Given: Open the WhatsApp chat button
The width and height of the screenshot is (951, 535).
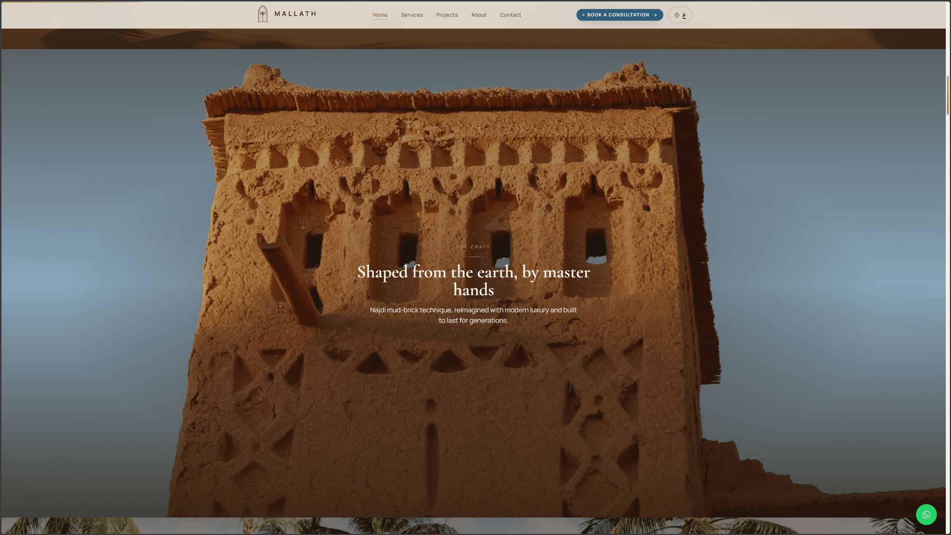Looking at the screenshot, I should click(x=926, y=514).
